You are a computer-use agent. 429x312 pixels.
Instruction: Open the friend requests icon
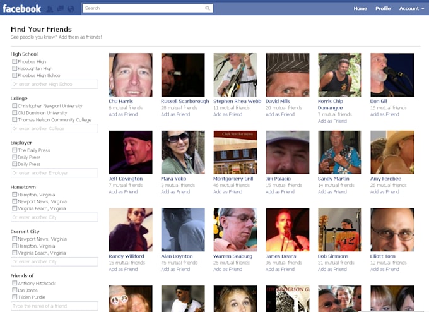(x=50, y=9)
